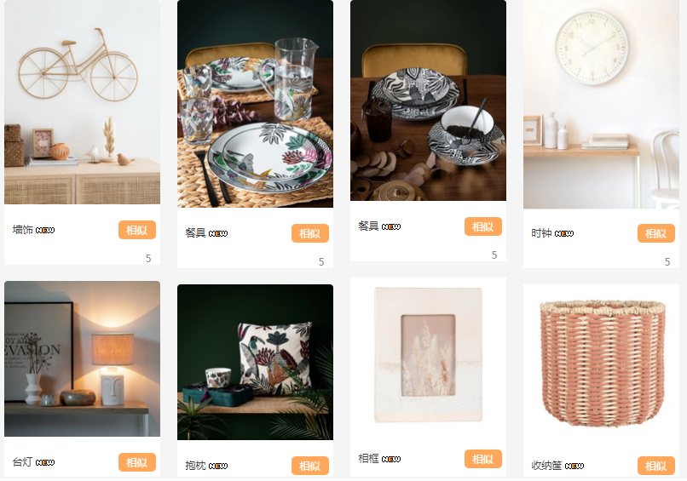
Task: View the pink woven storage basket image
Action: [x=601, y=363]
